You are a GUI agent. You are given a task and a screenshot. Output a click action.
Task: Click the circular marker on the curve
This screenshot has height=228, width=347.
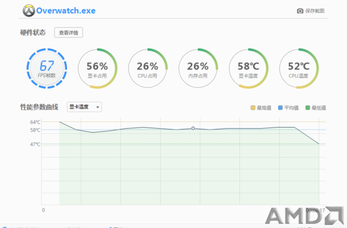click(193, 128)
